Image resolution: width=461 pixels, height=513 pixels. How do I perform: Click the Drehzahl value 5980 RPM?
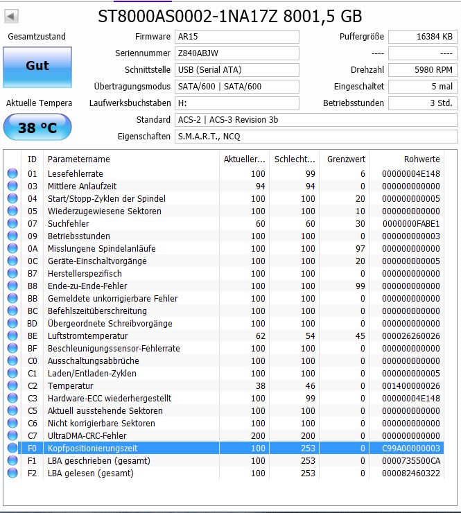pos(423,70)
